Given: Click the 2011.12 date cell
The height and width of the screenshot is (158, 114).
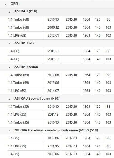Looking at the screenshot, I should coord(53,115).
